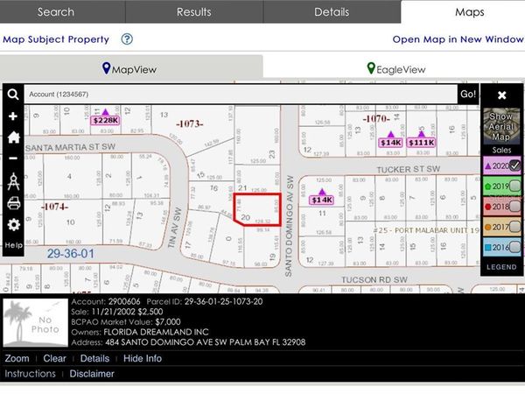This screenshot has height=394, width=525.
Task: Select the compass measure tool
Action: click(13, 181)
